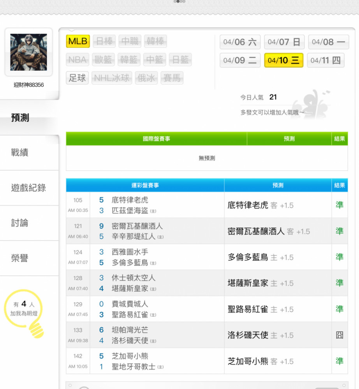Go to 榮譽 in the sidebar

click(29, 258)
